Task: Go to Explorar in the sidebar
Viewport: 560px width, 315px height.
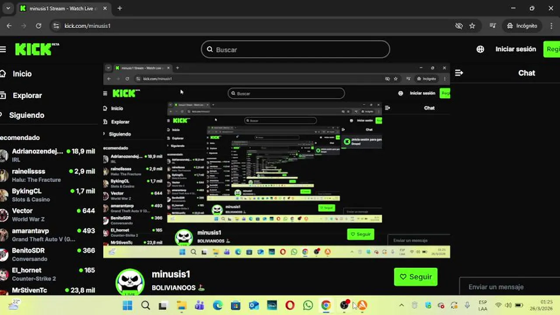Action: [27, 95]
